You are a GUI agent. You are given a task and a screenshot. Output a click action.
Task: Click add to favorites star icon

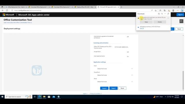156,10
